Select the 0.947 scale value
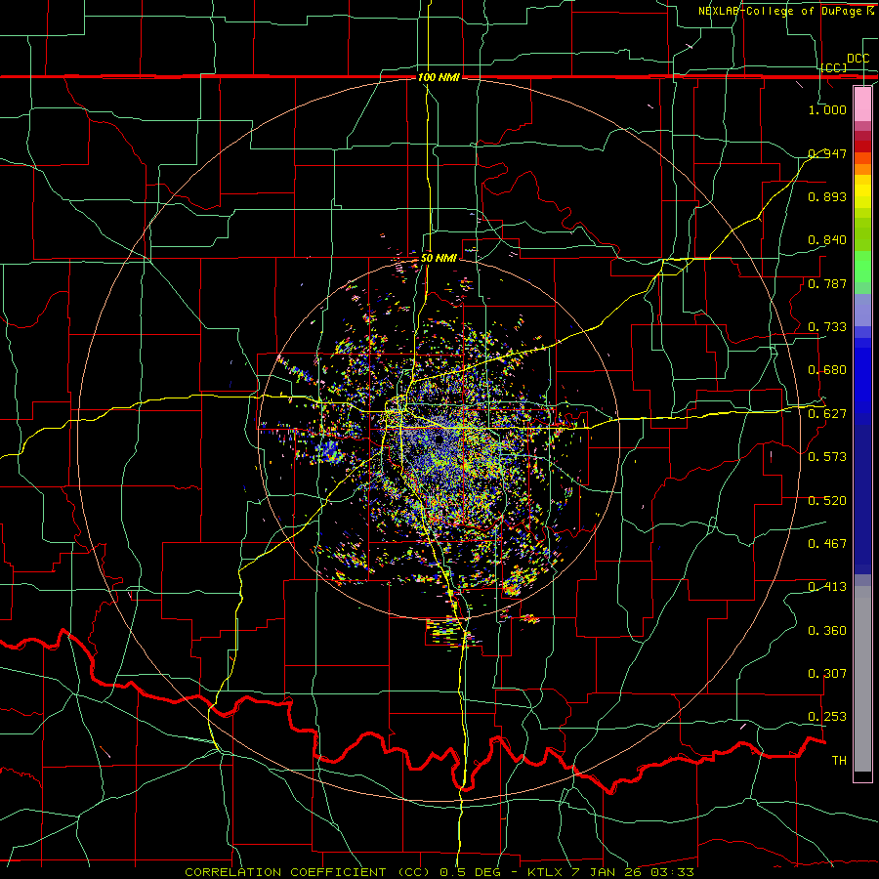This screenshot has height=879, width=879. 827,153
